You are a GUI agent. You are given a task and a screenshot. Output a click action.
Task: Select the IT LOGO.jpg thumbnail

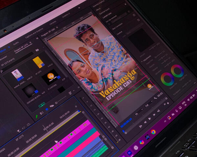51,77
